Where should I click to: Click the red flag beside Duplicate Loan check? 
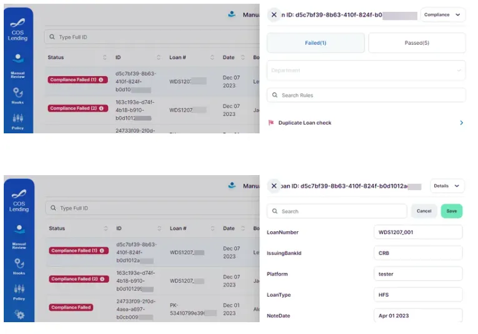point(271,123)
